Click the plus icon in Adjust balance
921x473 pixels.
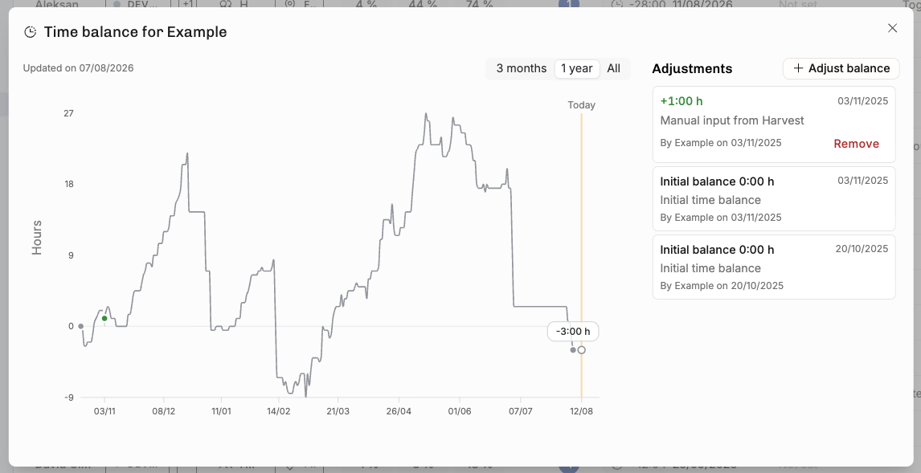[x=798, y=69]
